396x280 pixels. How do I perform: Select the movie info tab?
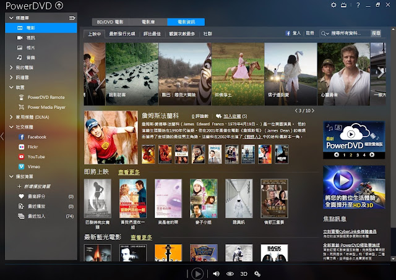pyautogui.click(x=186, y=22)
